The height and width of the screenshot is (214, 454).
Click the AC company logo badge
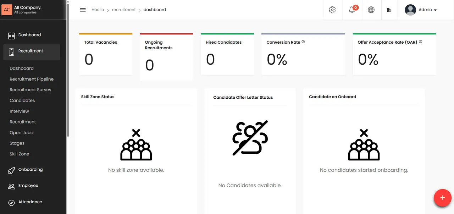pyautogui.click(x=7, y=10)
